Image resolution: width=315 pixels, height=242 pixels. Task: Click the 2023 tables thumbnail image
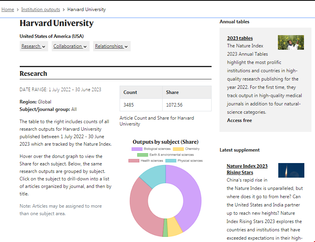[291, 42]
